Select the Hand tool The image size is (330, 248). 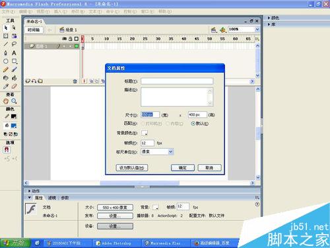tap(6, 101)
